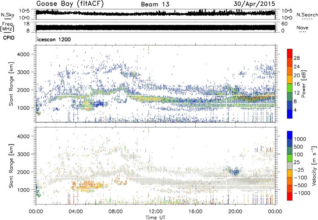The image size is (318, 220).
Task: Pick the red top segment of power colorbar
Action: [290, 53]
